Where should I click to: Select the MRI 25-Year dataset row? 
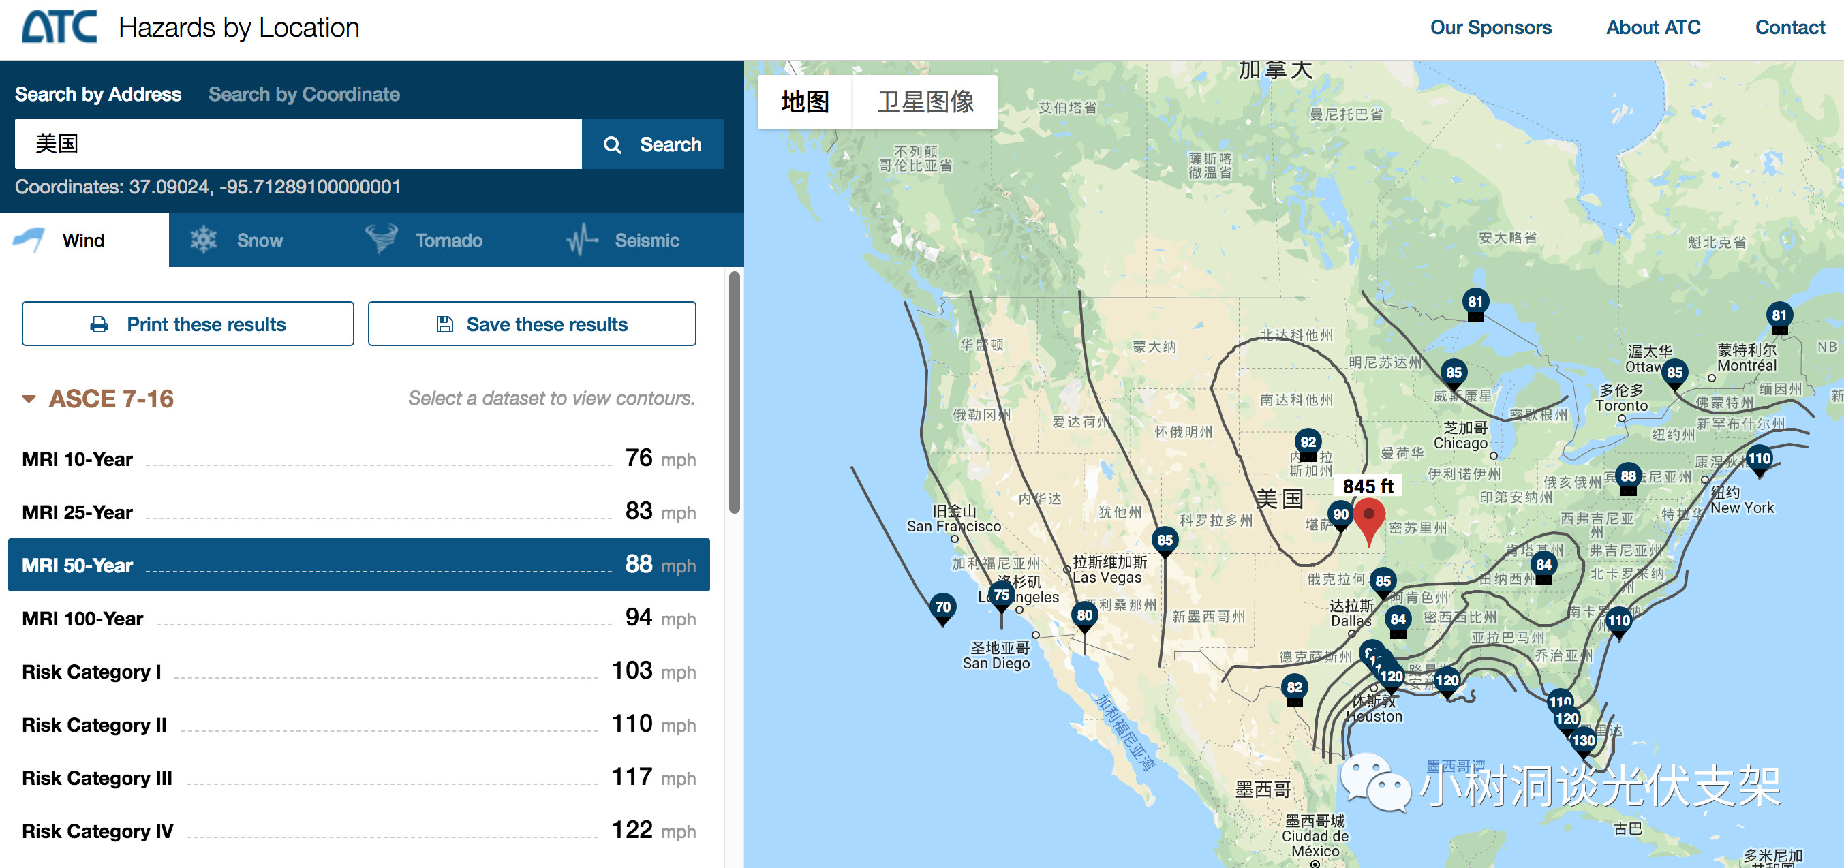358,512
